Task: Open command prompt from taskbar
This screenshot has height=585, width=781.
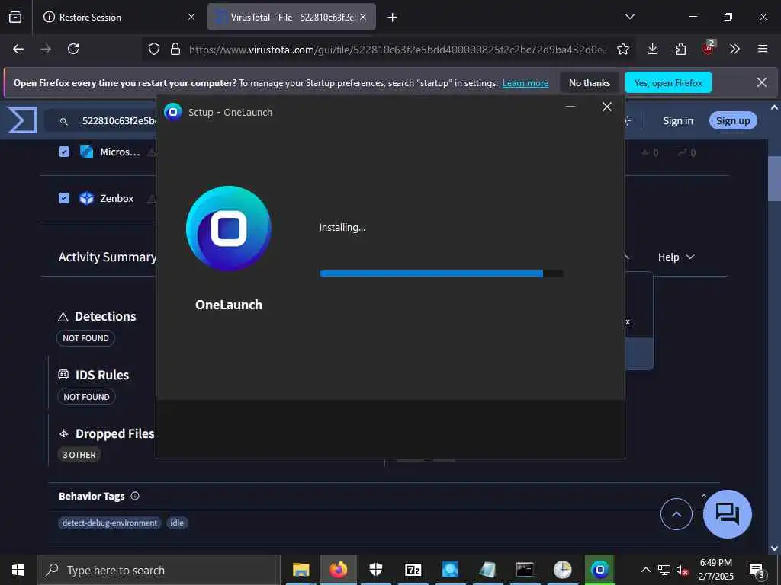Action: (x=525, y=570)
